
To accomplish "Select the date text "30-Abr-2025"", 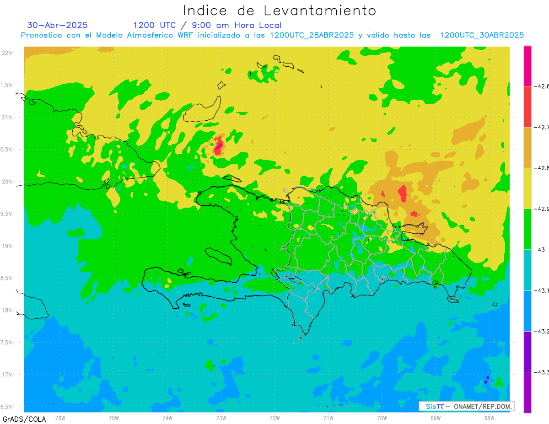I will [x=58, y=25].
